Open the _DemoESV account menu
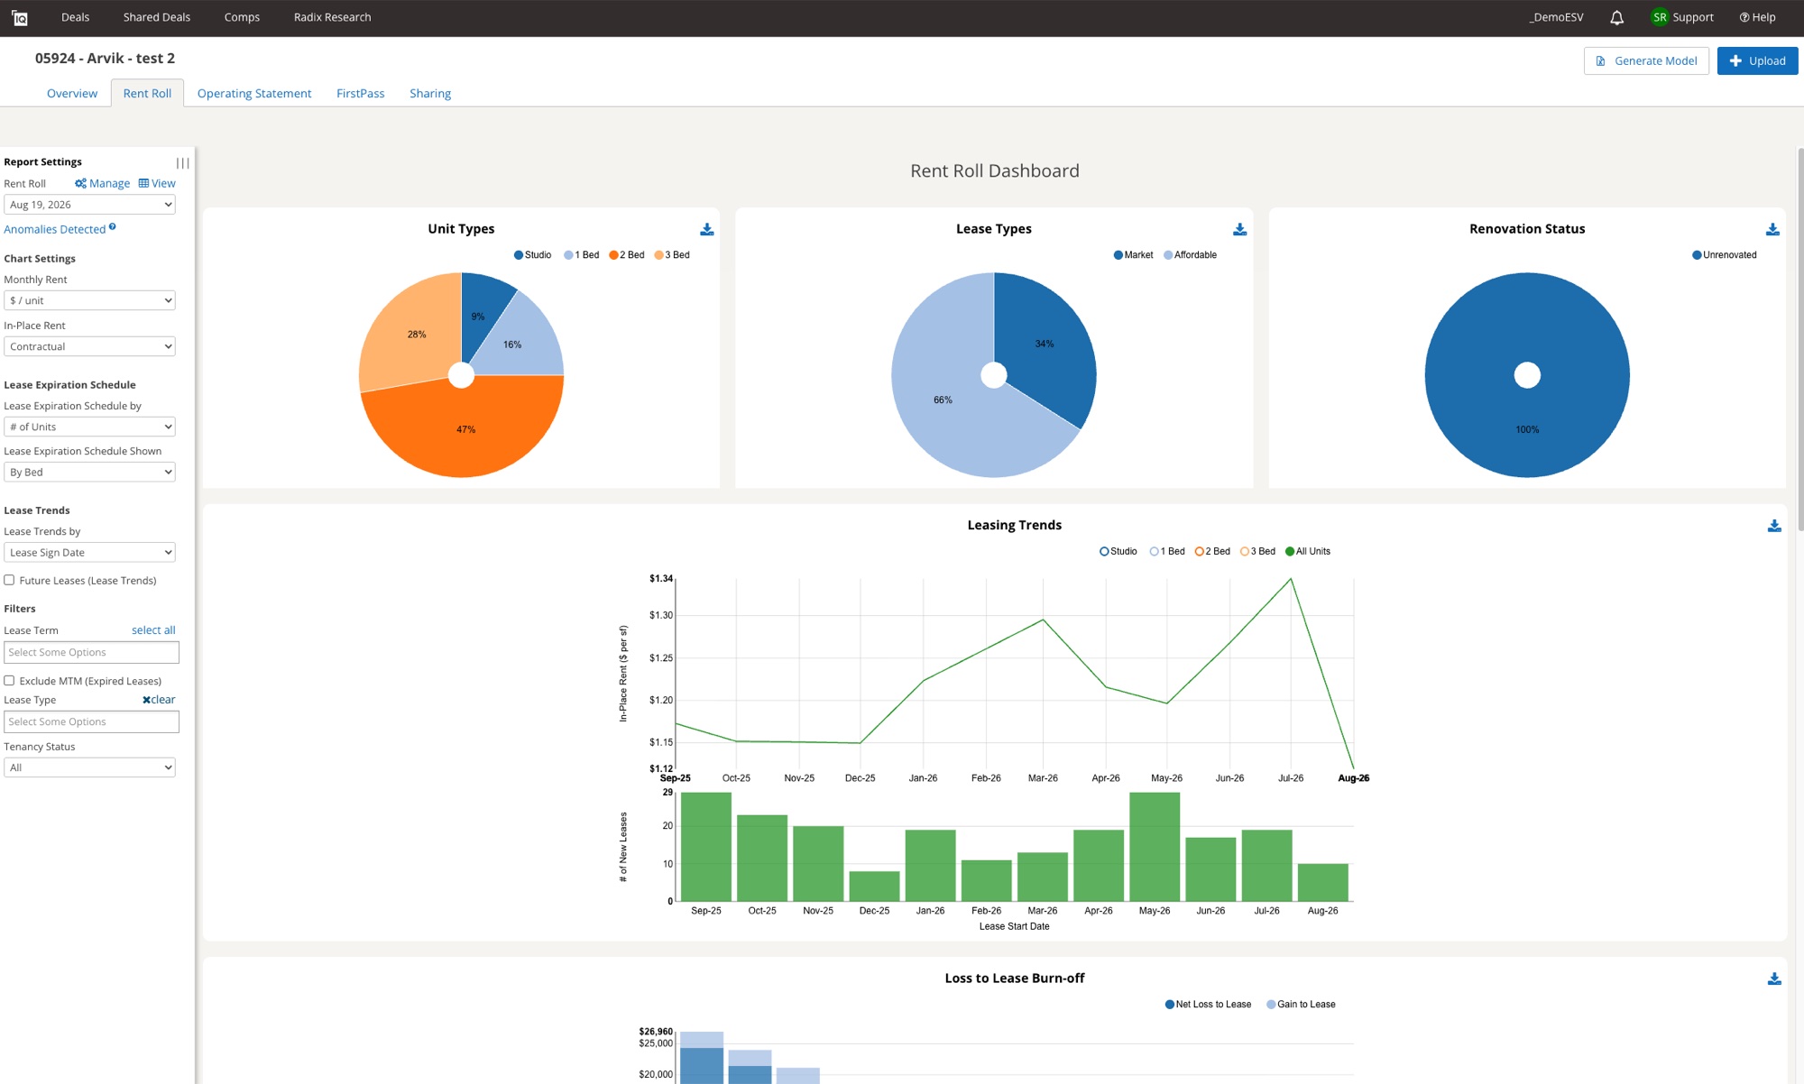1804x1084 pixels. [x=1556, y=17]
